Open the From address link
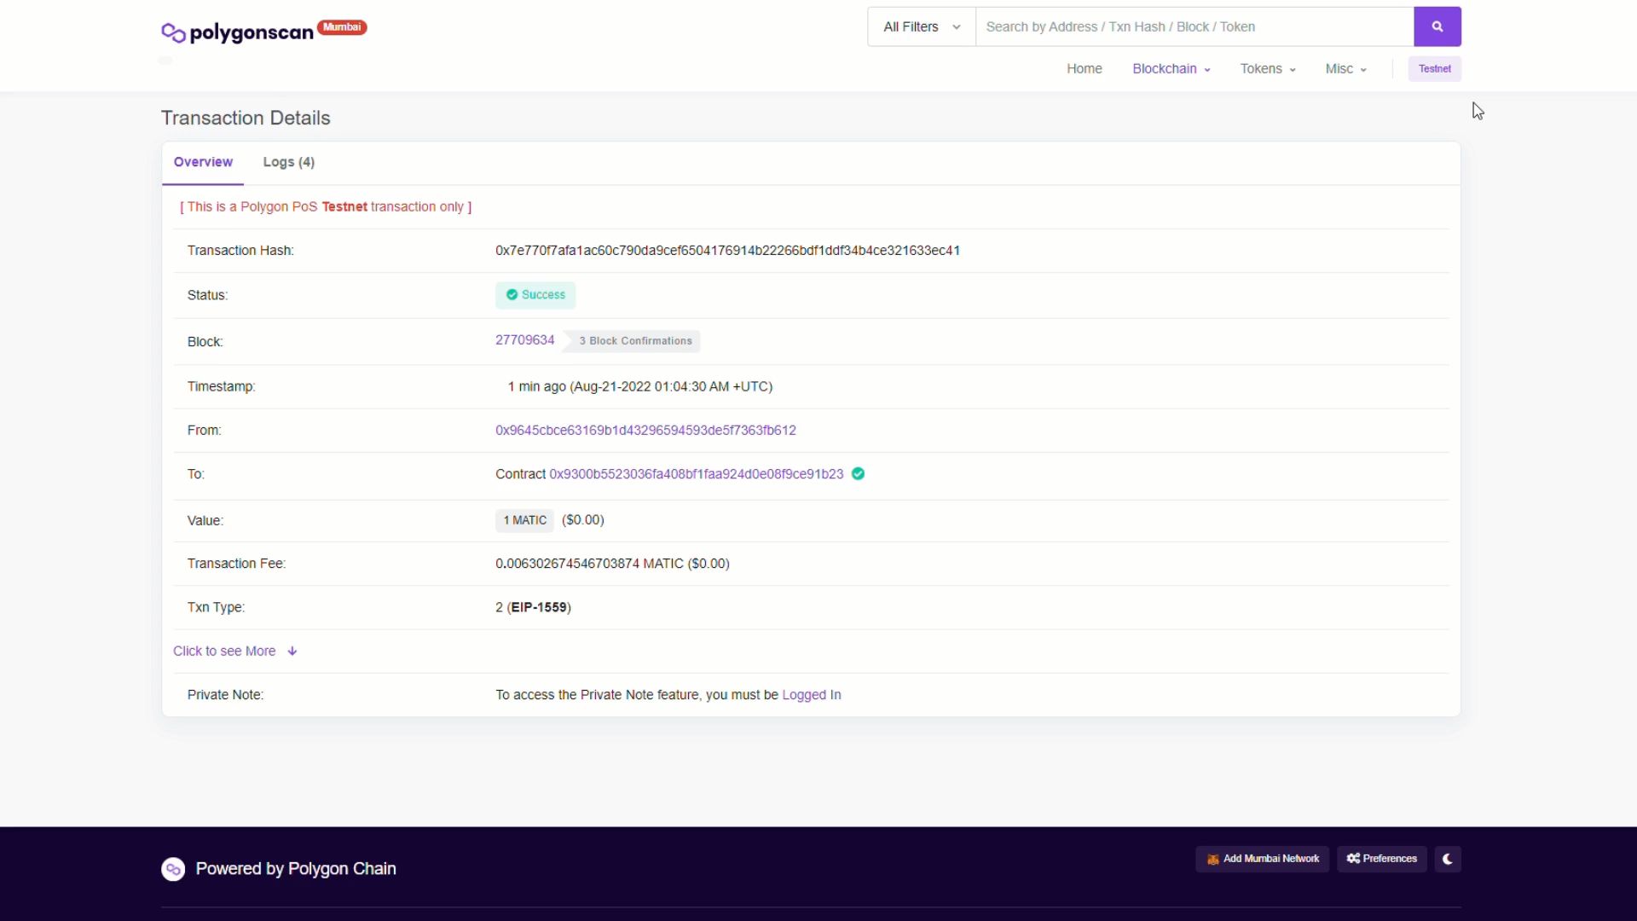The image size is (1637, 921). (645, 431)
